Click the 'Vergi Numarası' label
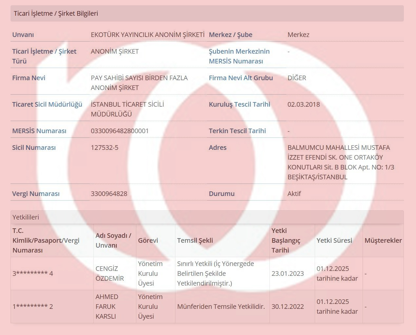The width and height of the screenshot is (416, 335). (x=36, y=194)
